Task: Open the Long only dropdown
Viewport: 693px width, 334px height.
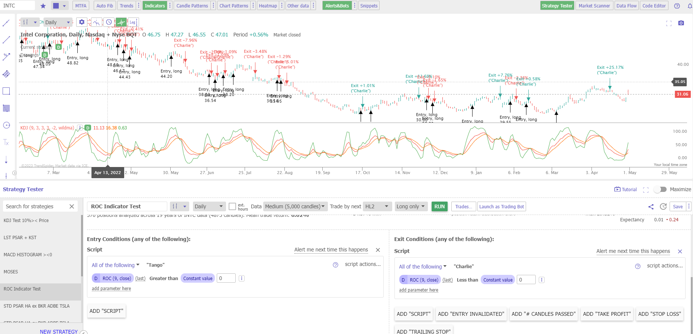Action: 410,206
